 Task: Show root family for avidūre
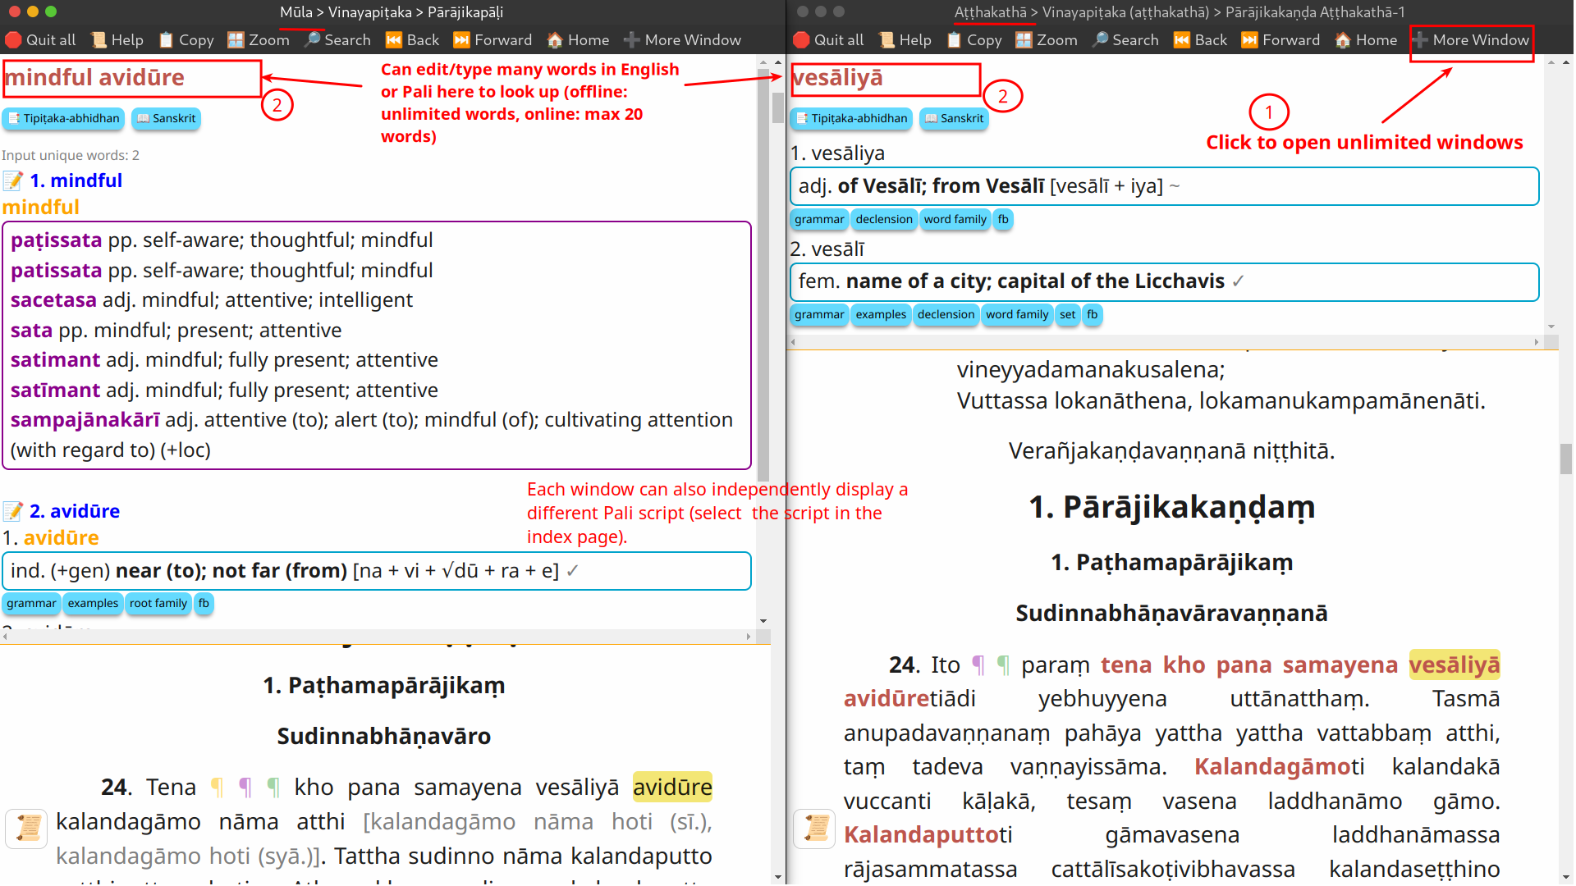pos(158,603)
